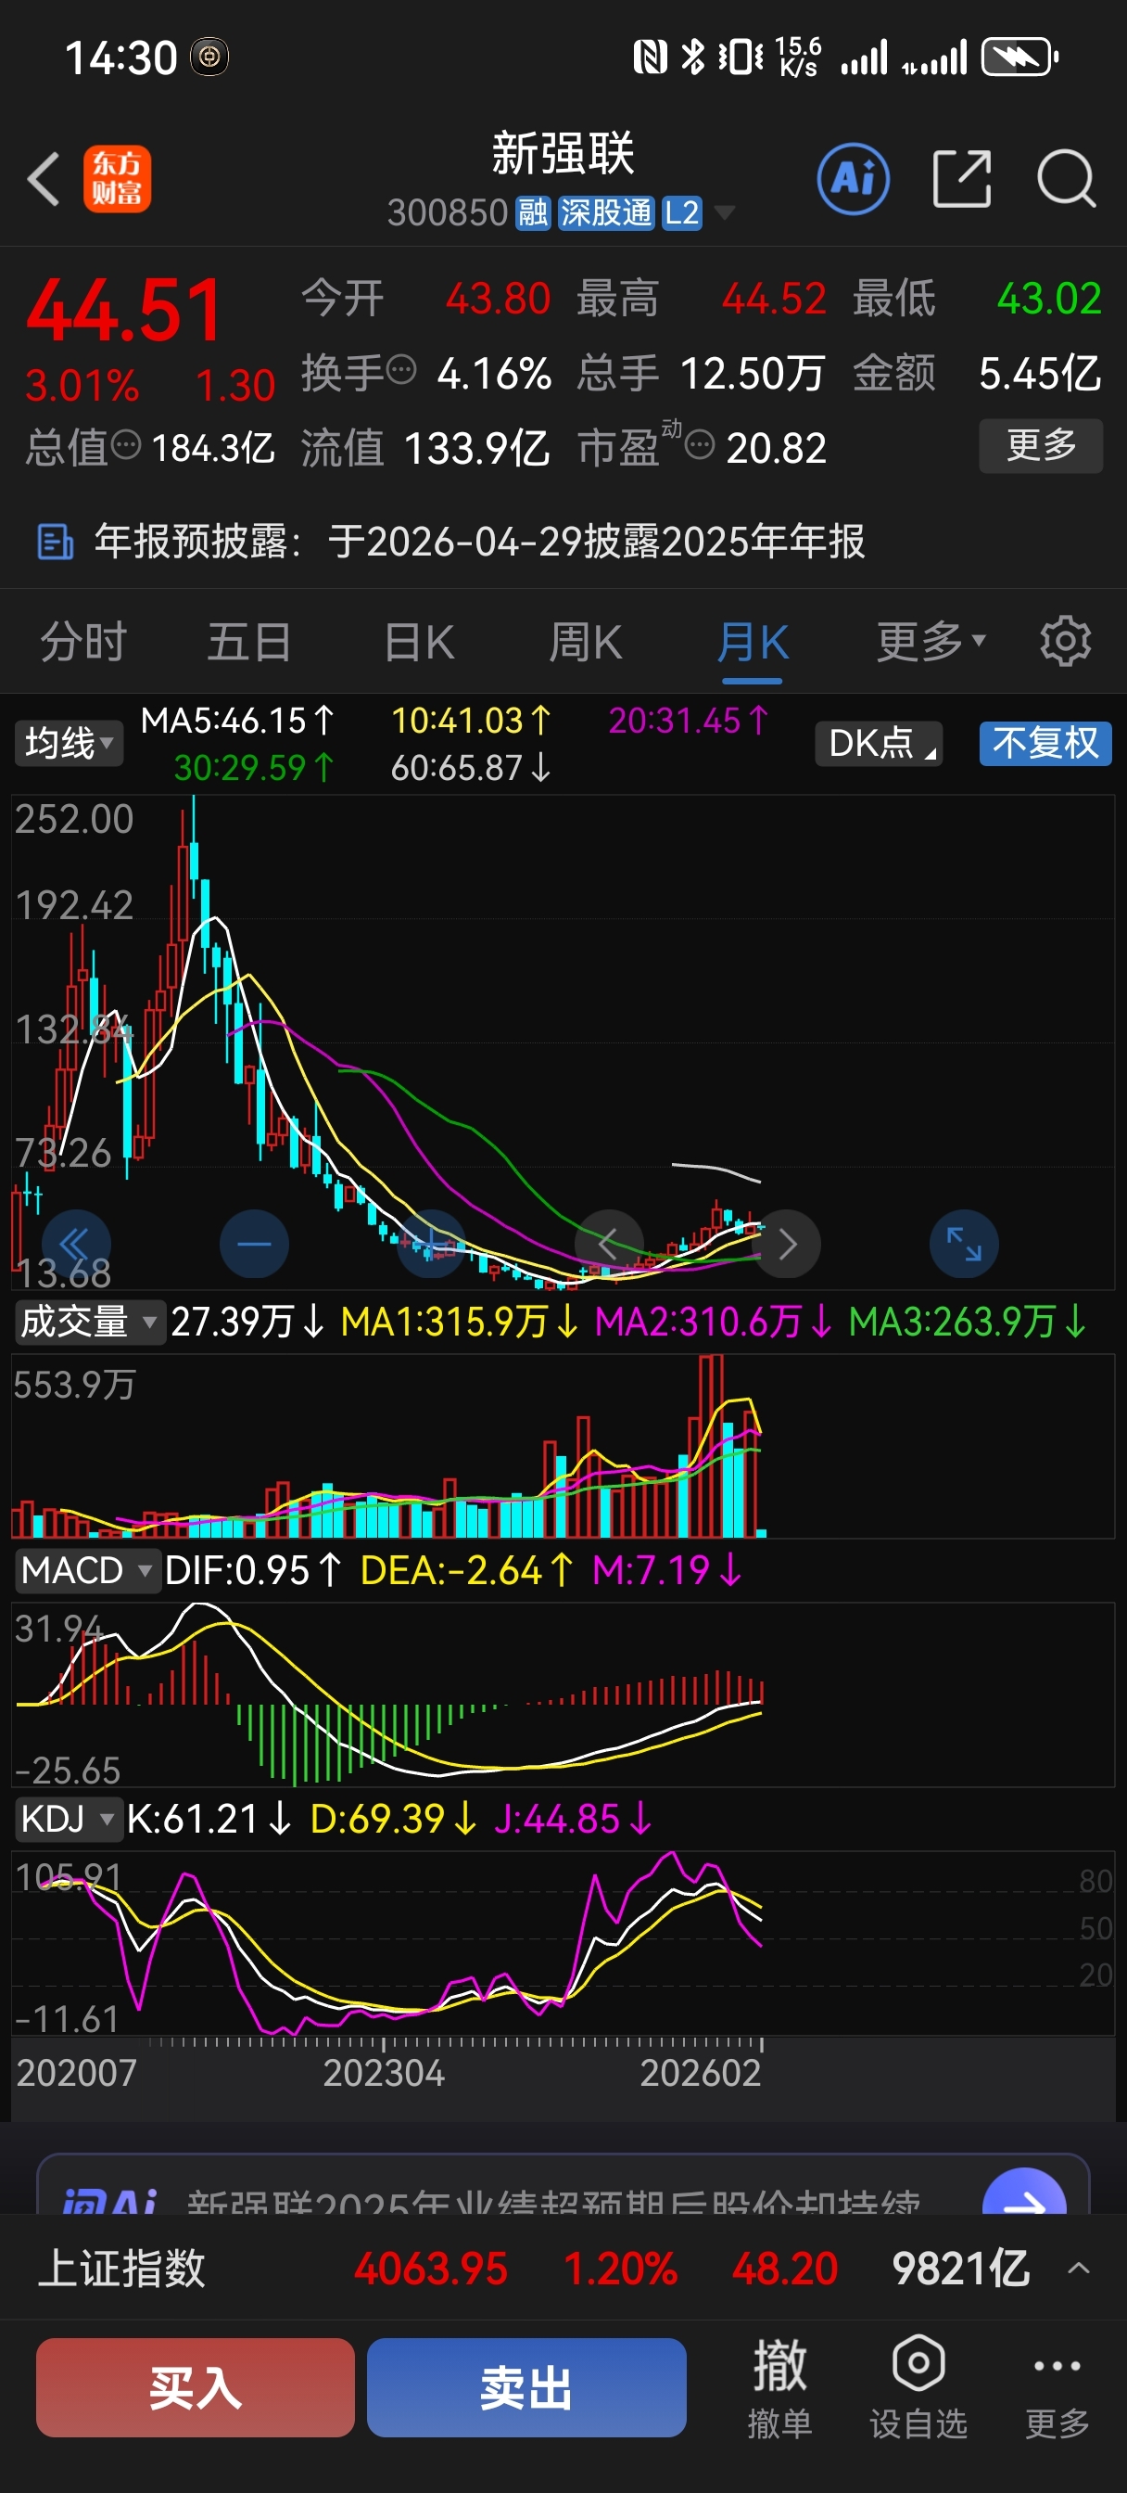Tap info icon next to 换手

coord(401,369)
